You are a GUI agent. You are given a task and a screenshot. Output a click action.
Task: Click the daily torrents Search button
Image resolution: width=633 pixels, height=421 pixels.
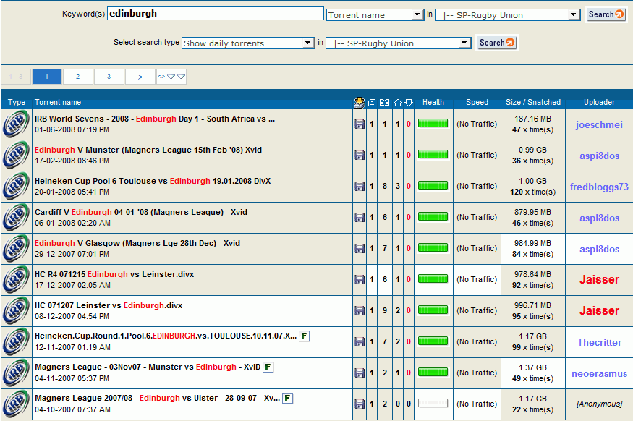click(496, 43)
